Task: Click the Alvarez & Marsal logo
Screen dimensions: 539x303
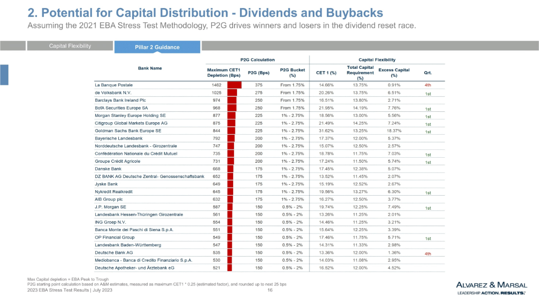Action: (492, 288)
